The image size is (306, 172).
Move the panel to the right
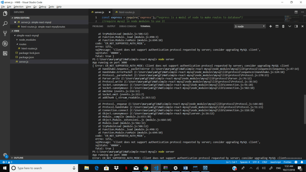[x=296, y=26]
